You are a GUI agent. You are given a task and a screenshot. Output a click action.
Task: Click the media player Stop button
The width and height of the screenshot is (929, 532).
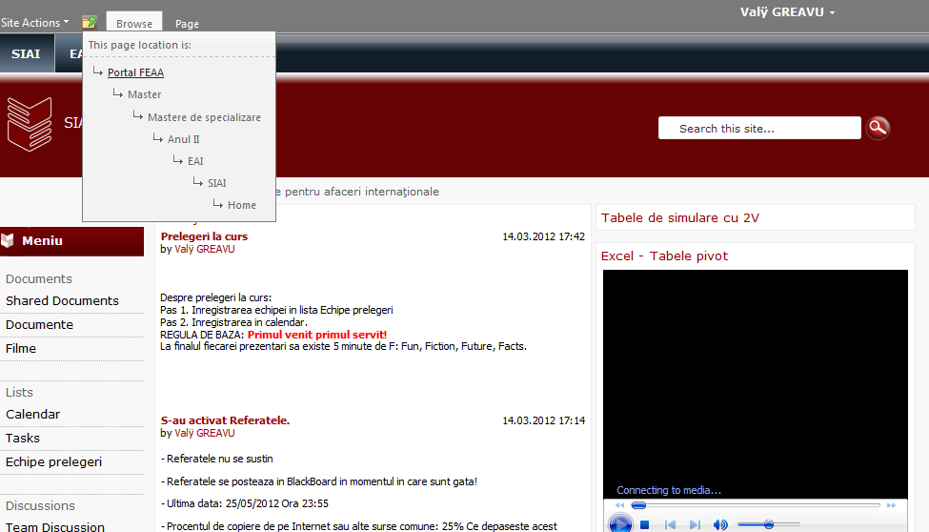coord(645,524)
